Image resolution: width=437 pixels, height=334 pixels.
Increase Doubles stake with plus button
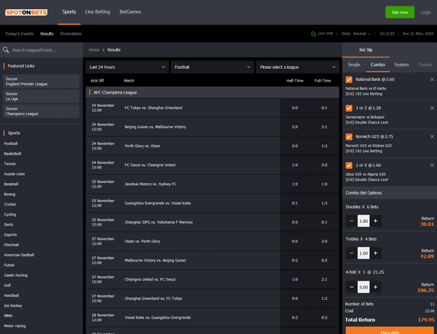(375, 221)
